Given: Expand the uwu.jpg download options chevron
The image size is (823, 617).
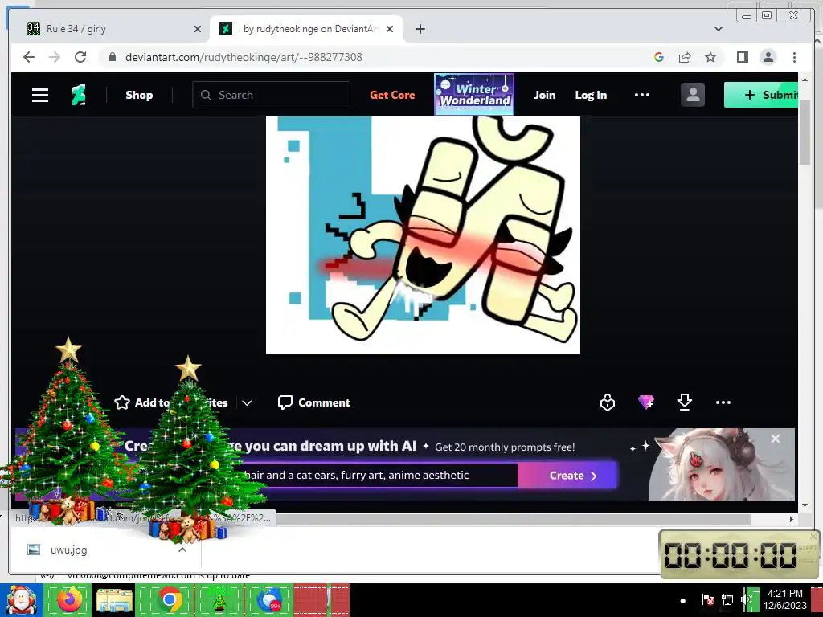Looking at the screenshot, I should pos(182,550).
